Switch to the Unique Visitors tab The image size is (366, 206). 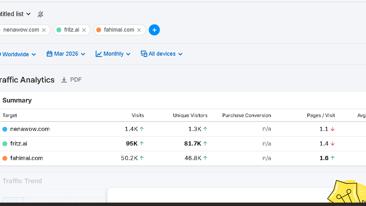point(48,203)
